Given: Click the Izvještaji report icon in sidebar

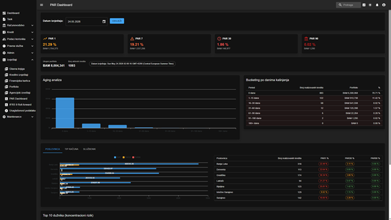Looking at the screenshot, I should [4, 60].
